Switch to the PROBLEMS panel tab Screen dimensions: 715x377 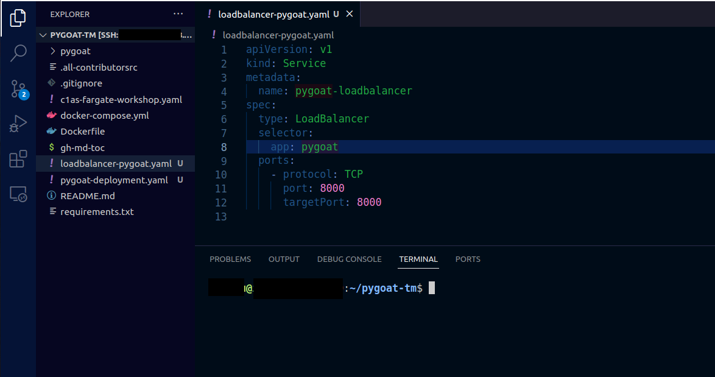point(230,259)
